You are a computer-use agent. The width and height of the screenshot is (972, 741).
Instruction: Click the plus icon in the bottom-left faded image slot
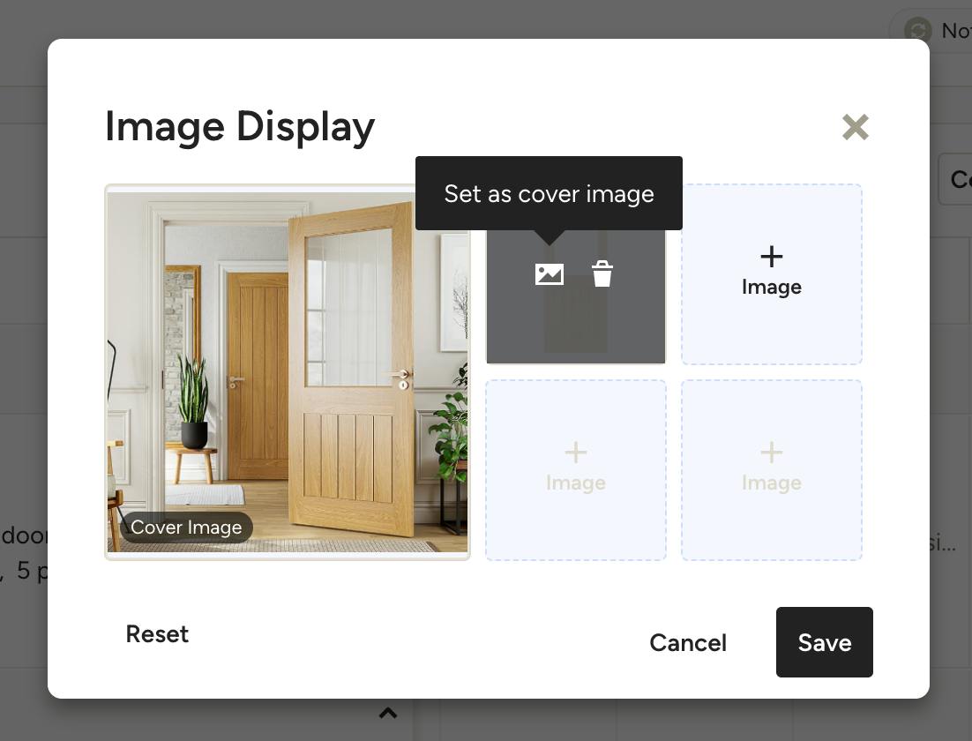(576, 453)
